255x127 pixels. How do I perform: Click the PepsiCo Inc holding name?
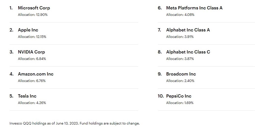[179, 96]
